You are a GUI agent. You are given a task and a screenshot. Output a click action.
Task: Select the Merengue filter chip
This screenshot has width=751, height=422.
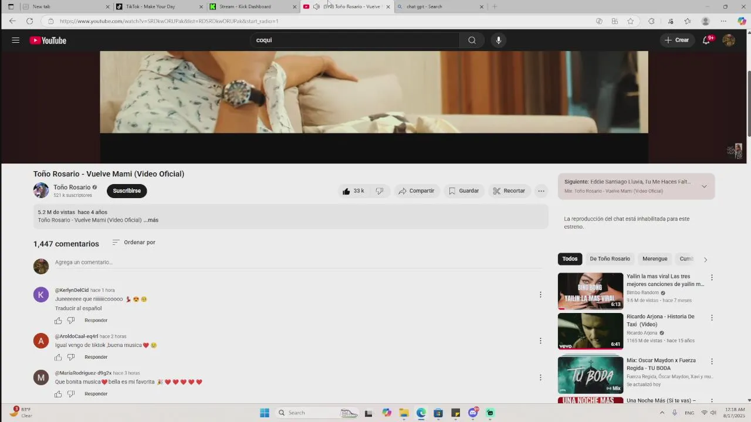click(655, 259)
